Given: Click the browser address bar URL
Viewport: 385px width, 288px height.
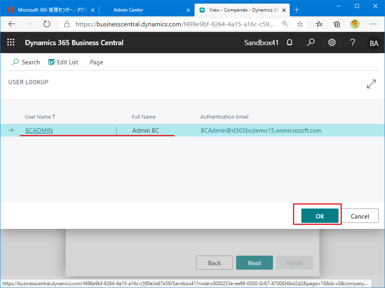Looking at the screenshot, I should (175, 24).
